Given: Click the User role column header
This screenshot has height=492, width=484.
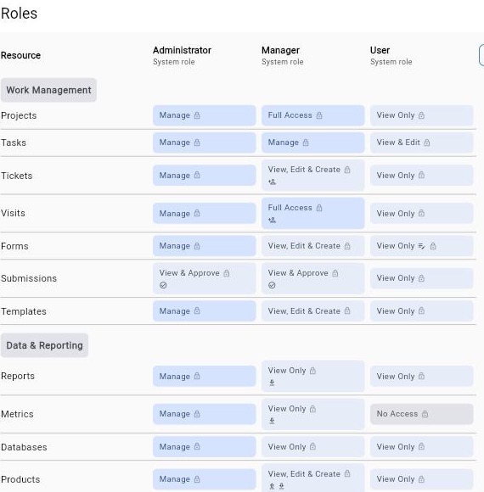Looking at the screenshot, I should tap(391, 55).
